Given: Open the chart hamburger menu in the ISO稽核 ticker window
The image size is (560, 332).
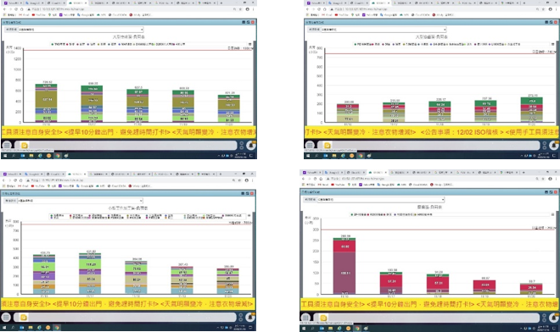Looking at the screenshot, I should tap(553, 44).
